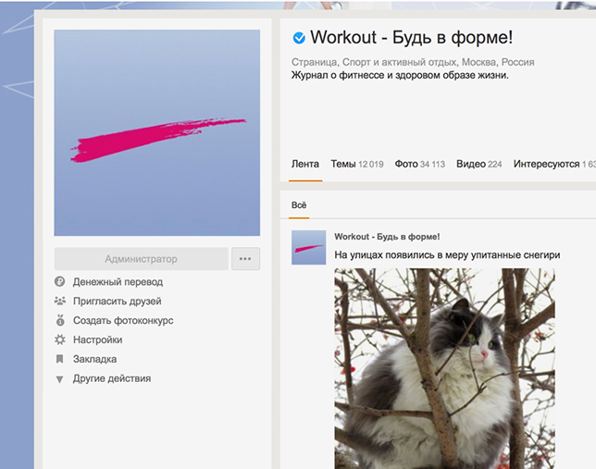Click the bookmark flag icon

(x=59, y=359)
